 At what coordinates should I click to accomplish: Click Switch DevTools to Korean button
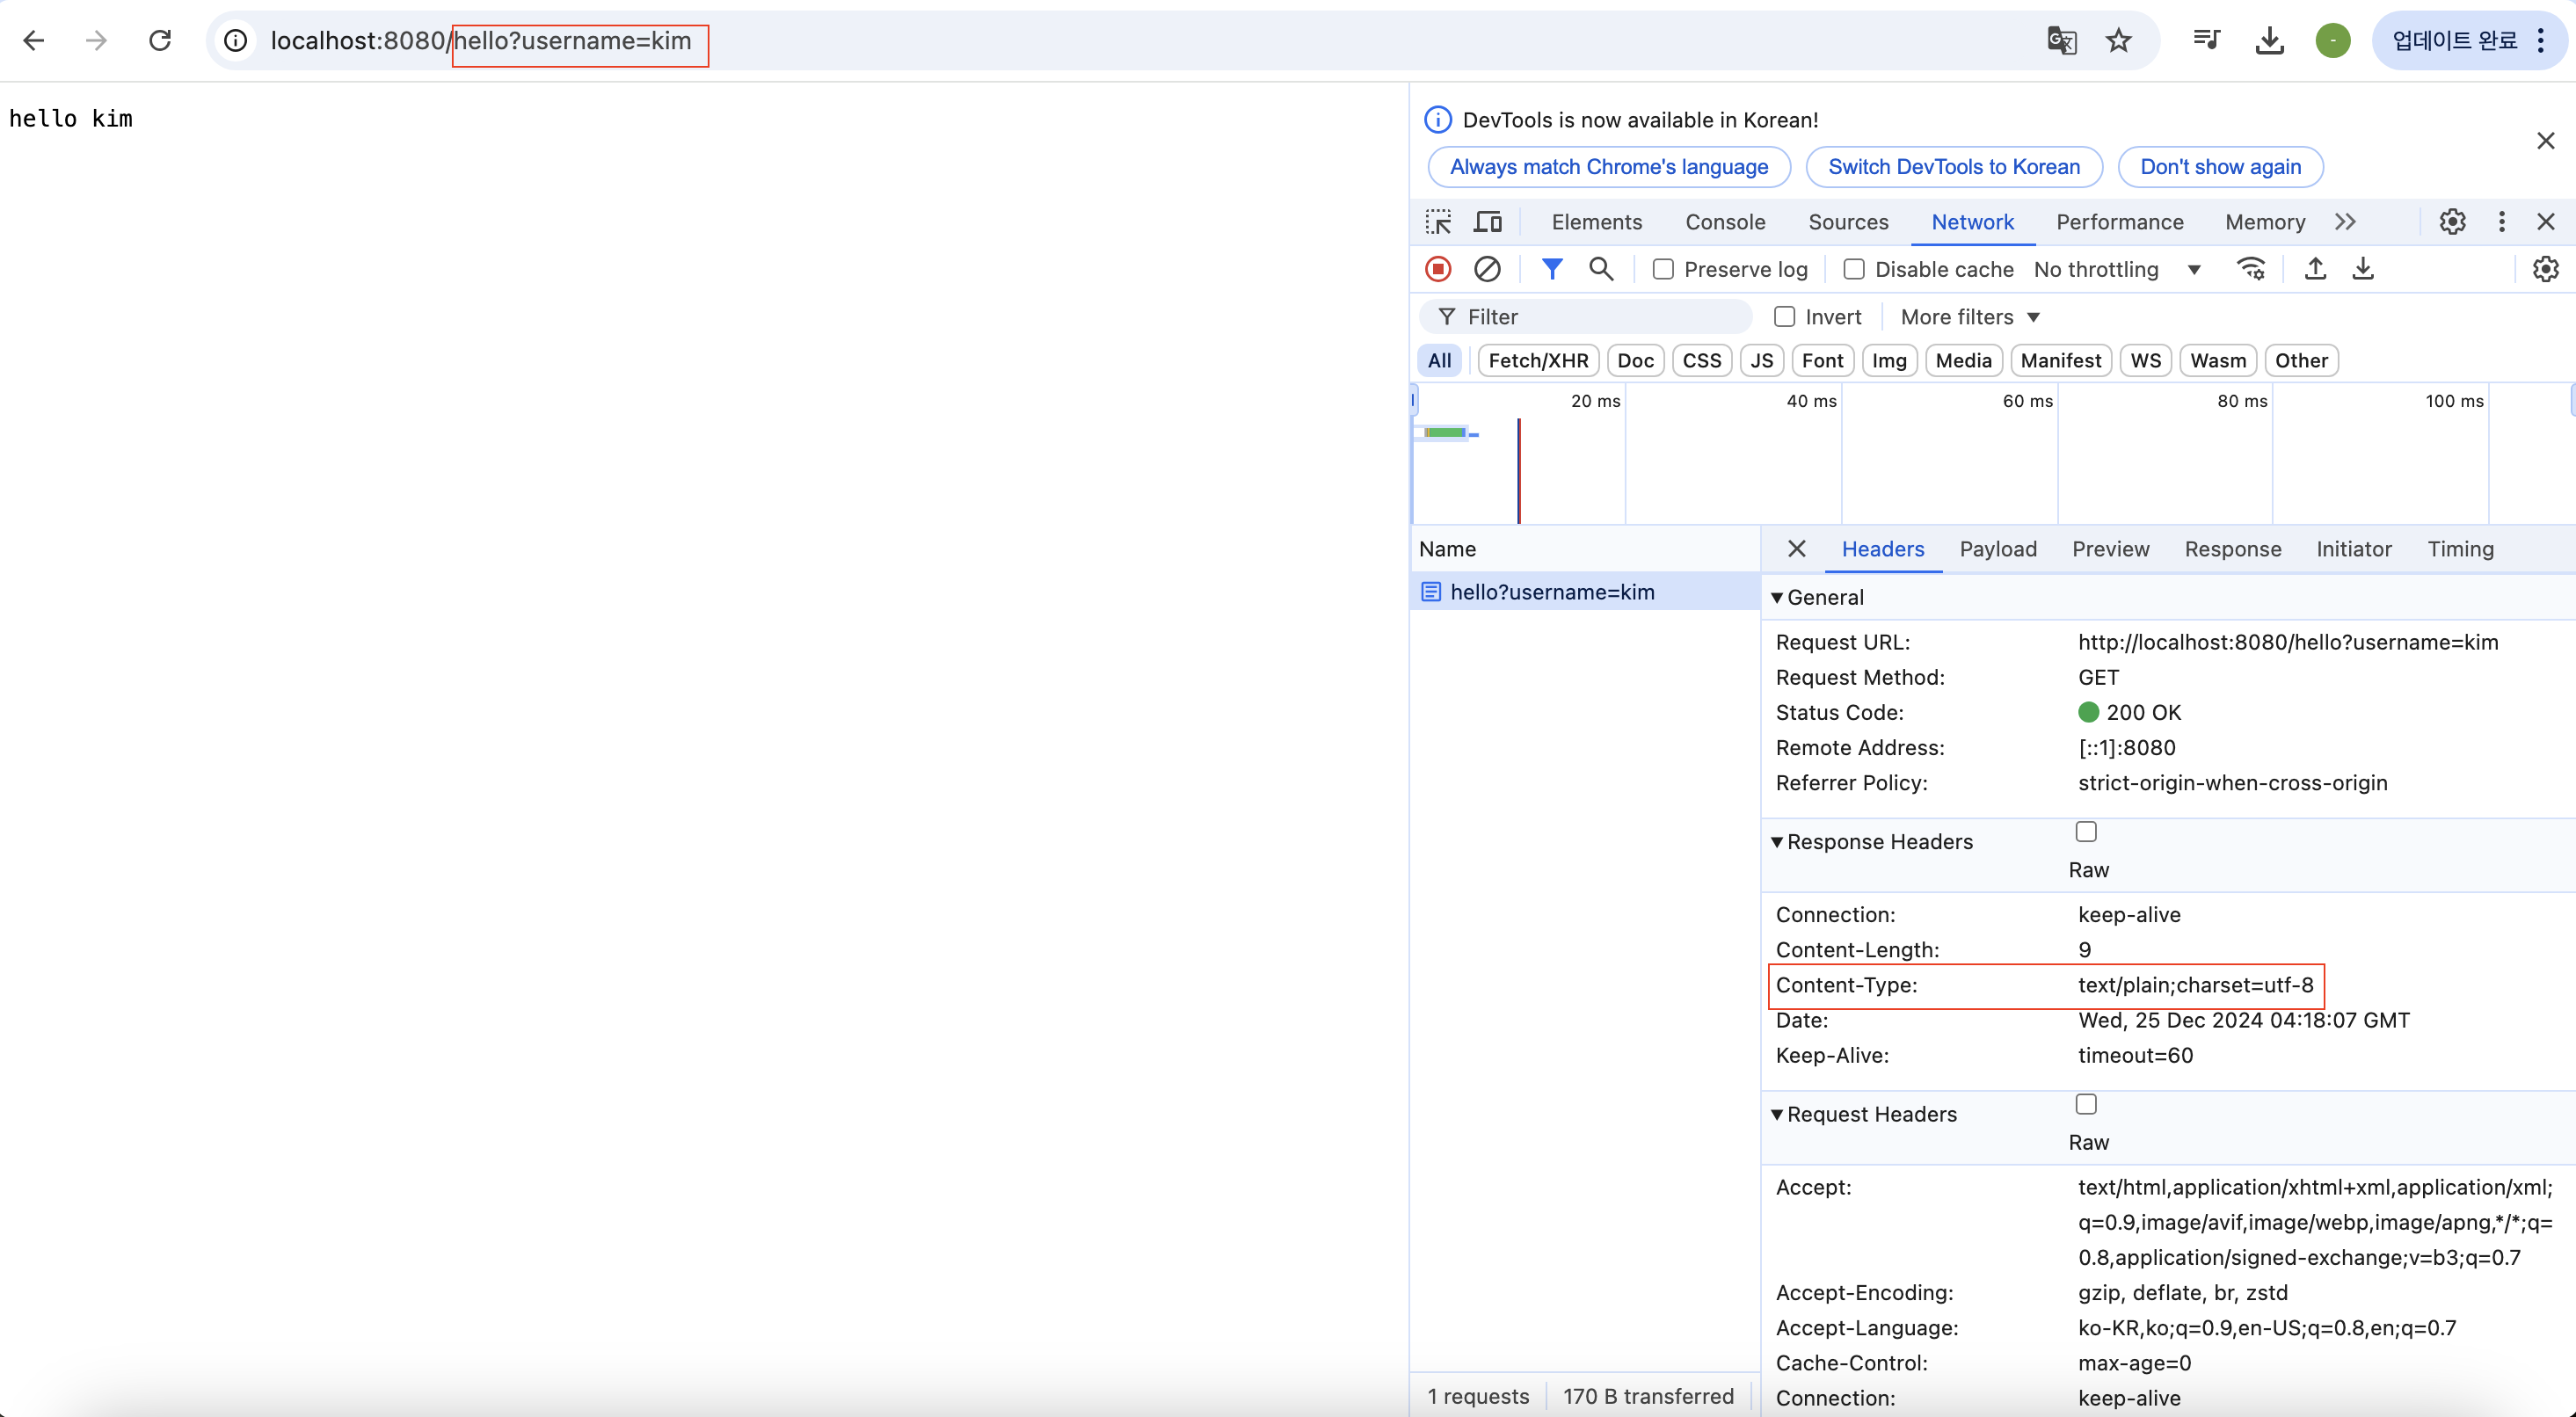[x=1953, y=167]
